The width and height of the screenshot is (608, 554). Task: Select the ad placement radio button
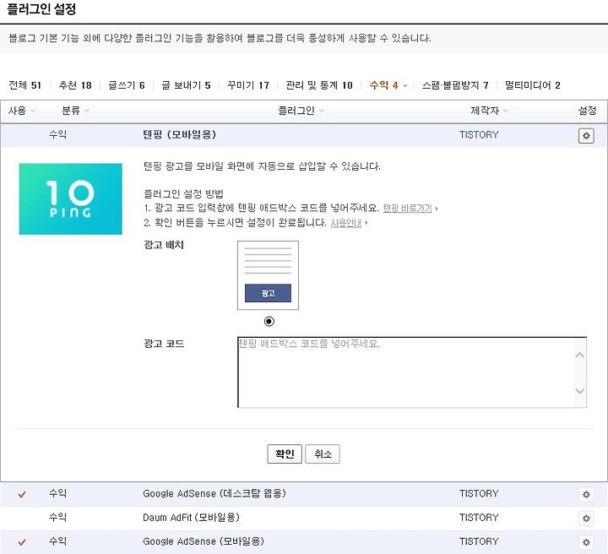(x=269, y=322)
